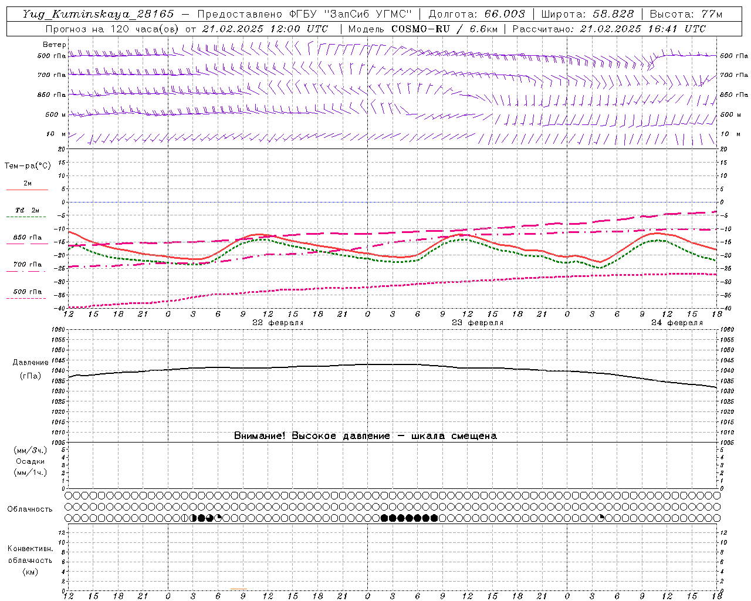Click the warning Внимание! Высокое давление — шкала смещена
This screenshot has height=601, width=751.
pos(366,436)
